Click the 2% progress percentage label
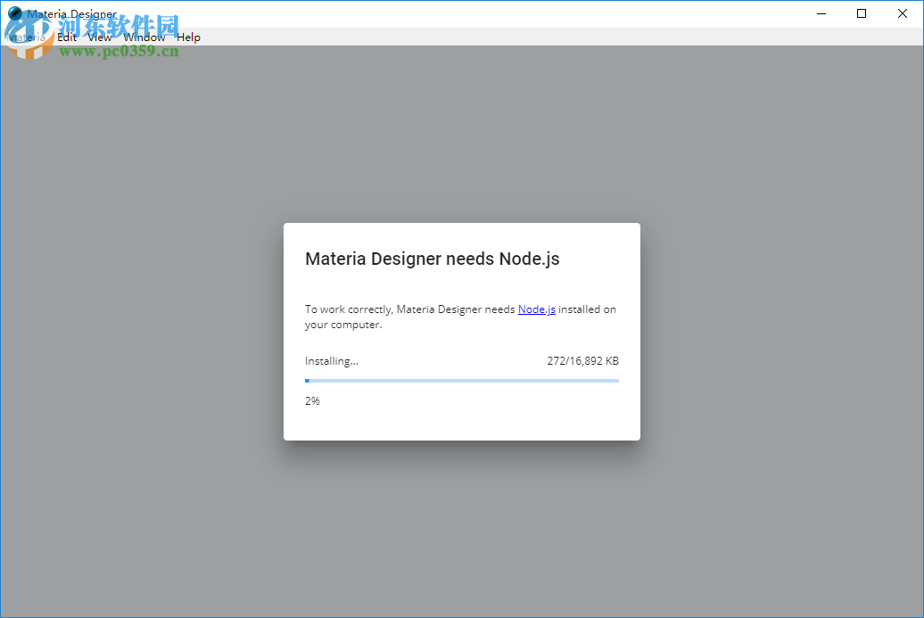This screenshot has height=618, width=924. [x=312, y=400]
